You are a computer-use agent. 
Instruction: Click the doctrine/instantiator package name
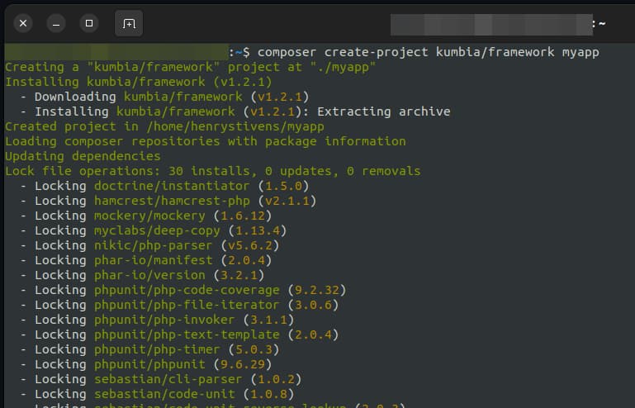point(172,186)
